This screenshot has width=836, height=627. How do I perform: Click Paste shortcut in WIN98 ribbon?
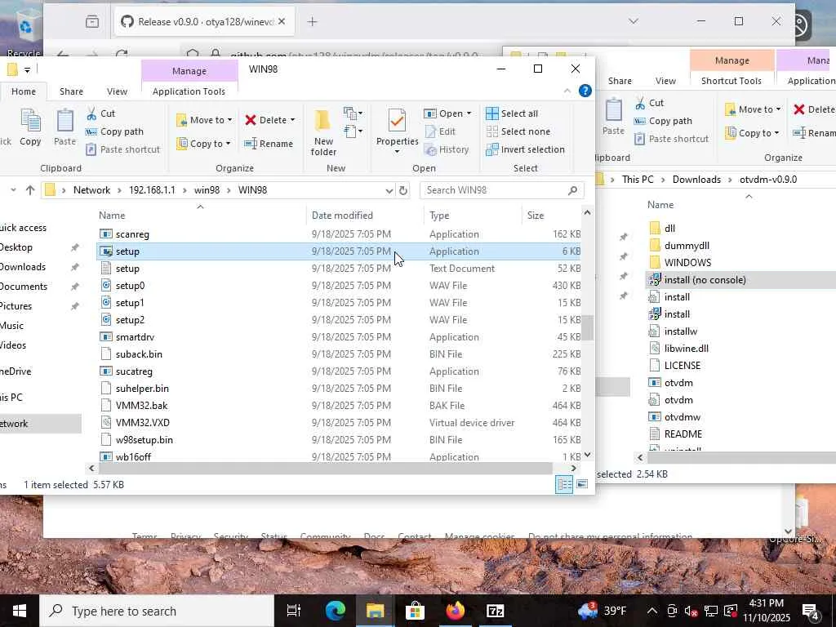(x=122, y=150)
